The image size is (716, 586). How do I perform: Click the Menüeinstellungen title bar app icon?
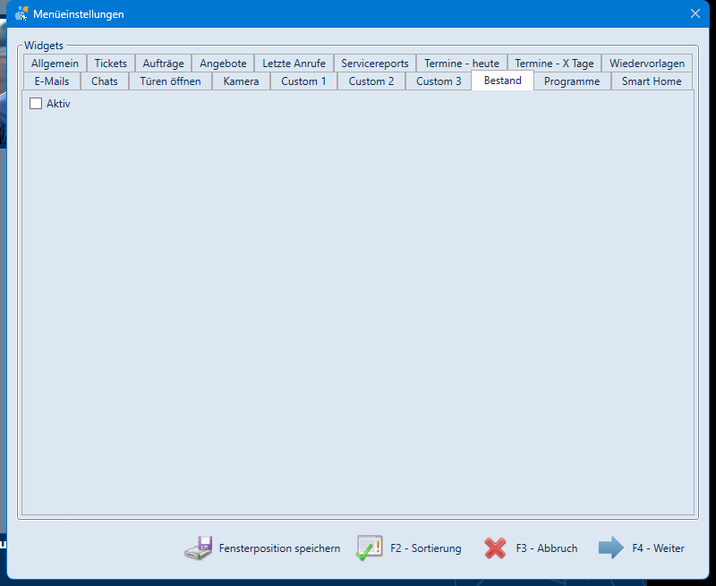[21, 13]
